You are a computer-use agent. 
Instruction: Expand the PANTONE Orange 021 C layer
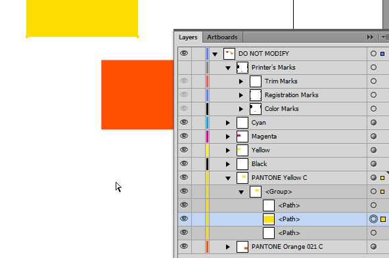tap(228, 247)
